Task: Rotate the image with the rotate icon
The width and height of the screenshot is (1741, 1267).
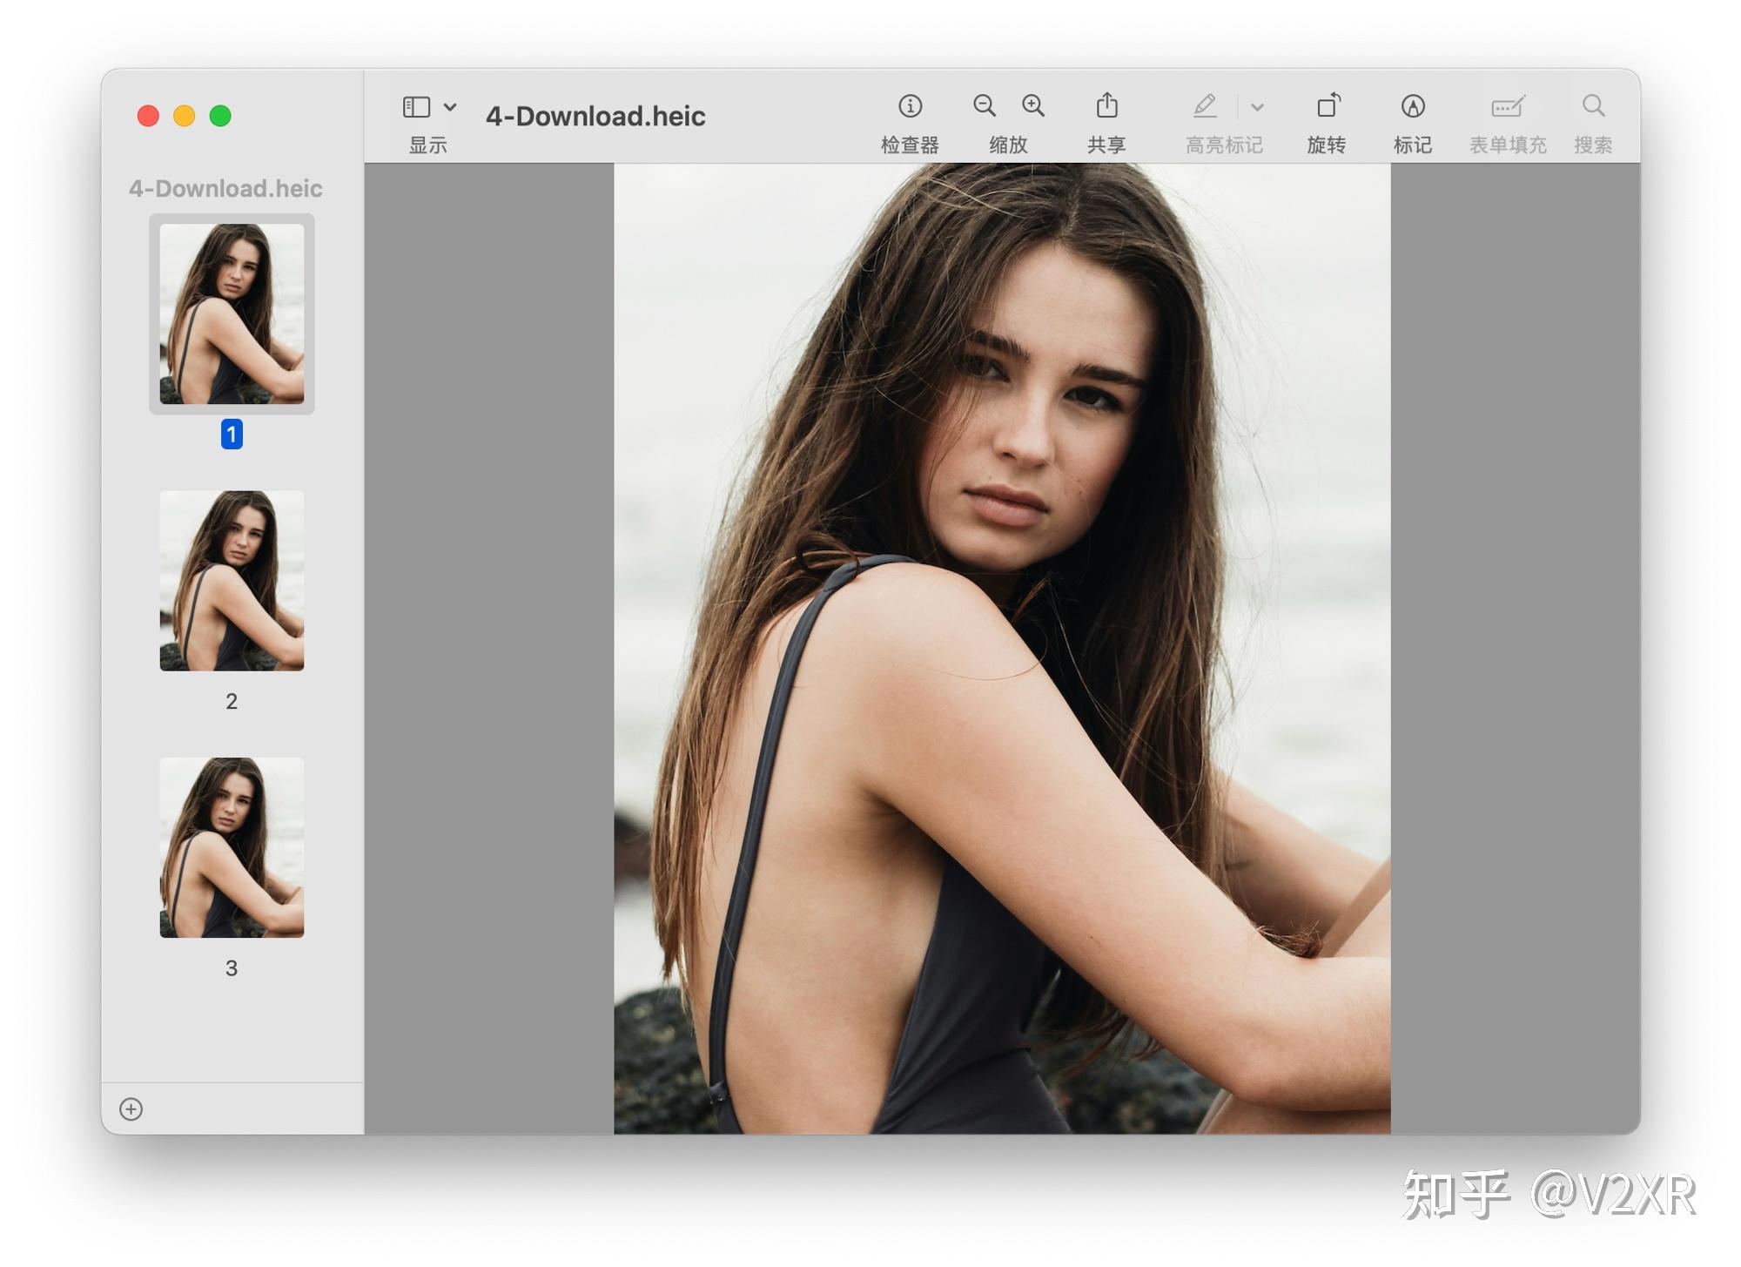Action: click(x=1327, y=106)
